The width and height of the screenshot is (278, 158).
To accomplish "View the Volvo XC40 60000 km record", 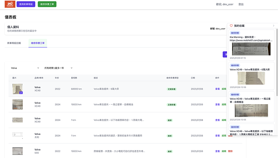I will (217, 89).
